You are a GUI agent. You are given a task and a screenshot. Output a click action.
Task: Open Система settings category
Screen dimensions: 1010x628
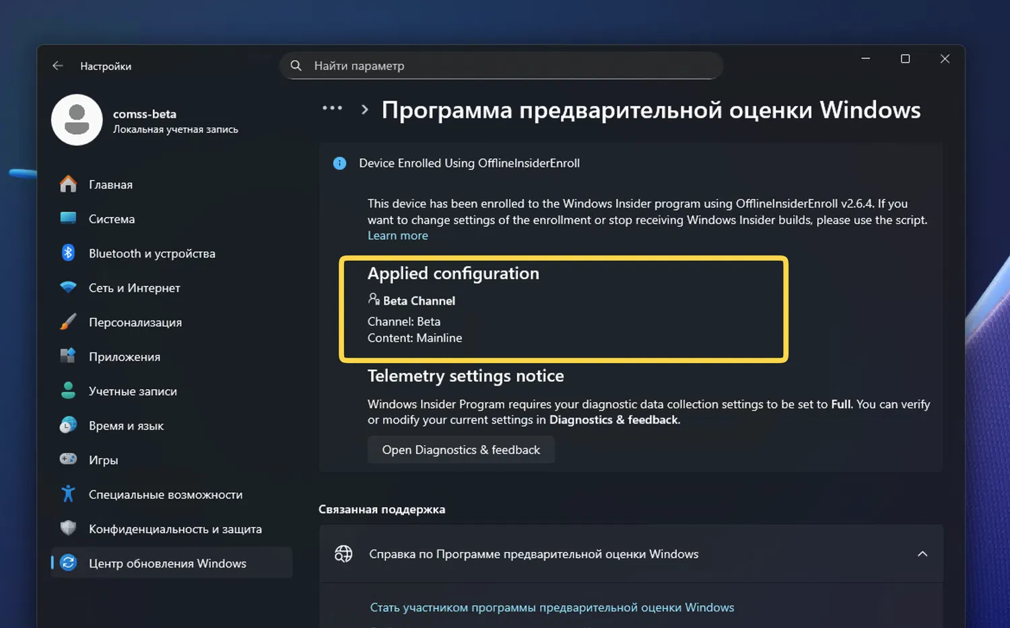pos(172,219)
